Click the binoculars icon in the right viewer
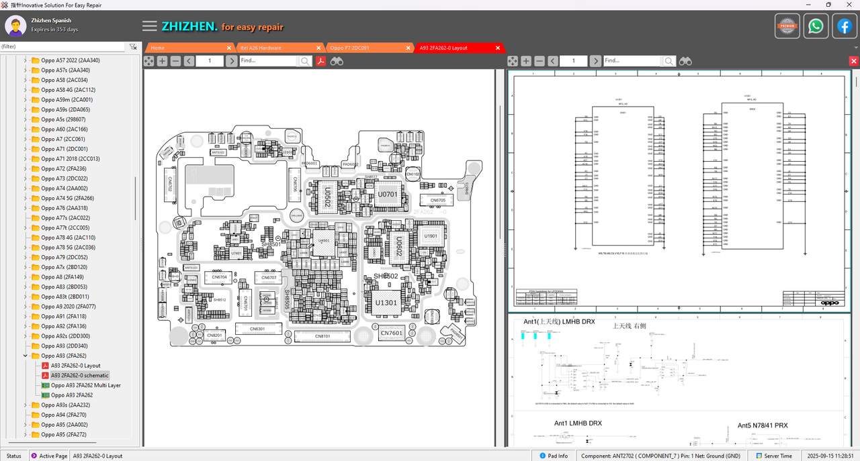This screenshot has width=860, height=461. point(685,61)
